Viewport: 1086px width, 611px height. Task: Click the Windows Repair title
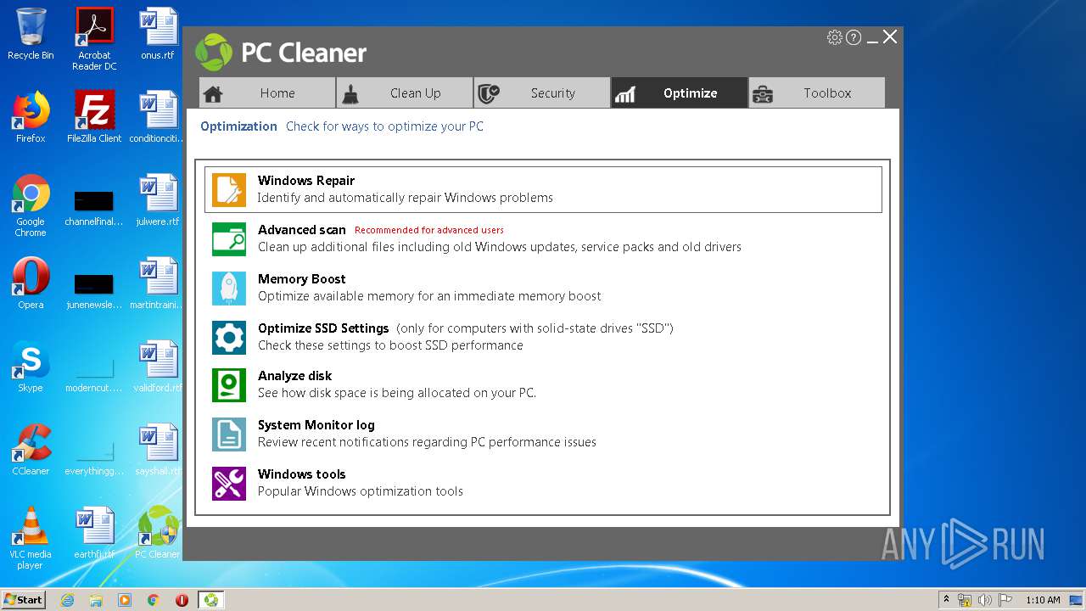tap(306, 181)
